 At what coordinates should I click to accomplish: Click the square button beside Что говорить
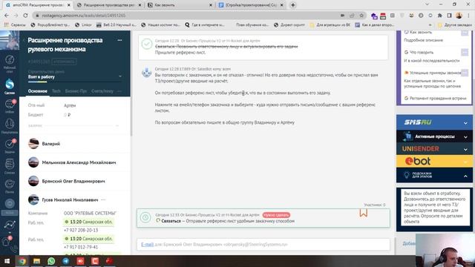pos(465,53)
